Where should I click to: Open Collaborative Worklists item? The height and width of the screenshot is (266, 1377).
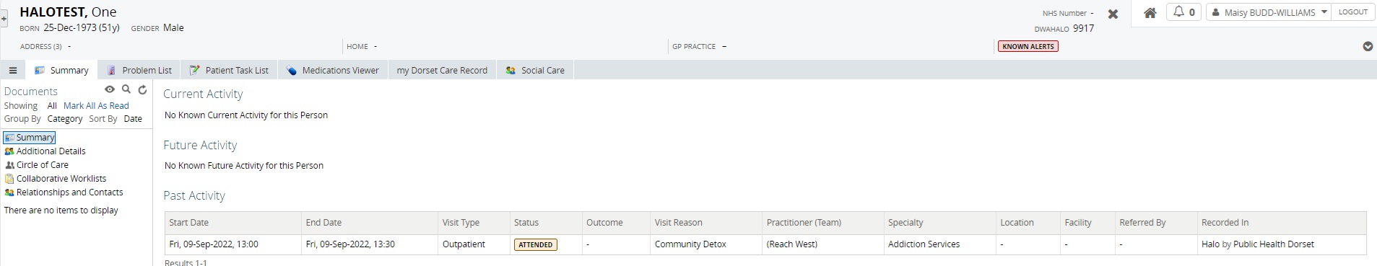coord(61,179)
